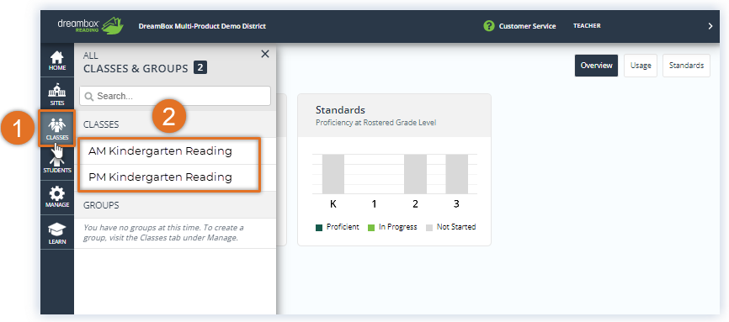This screenshot has height=322, width=729.
Task: Click the DreamBox Reading logo
Action: (x=91, y=26)
